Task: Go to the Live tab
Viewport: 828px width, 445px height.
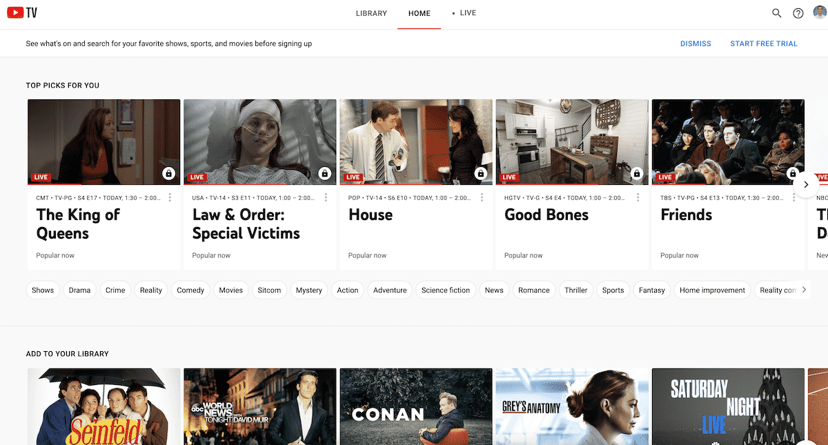Action: pyautogui.click(x=464, y=13)
